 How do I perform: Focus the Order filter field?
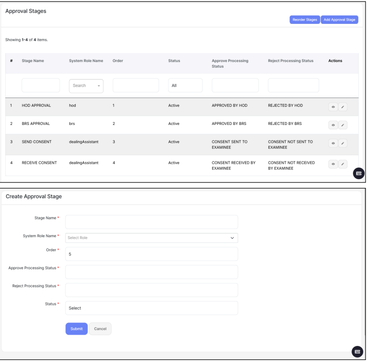click(x=136, y=85)
